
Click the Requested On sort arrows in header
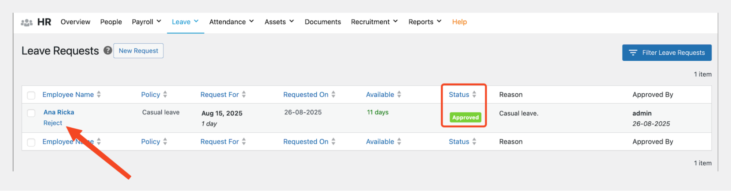(x=334, y=94)
